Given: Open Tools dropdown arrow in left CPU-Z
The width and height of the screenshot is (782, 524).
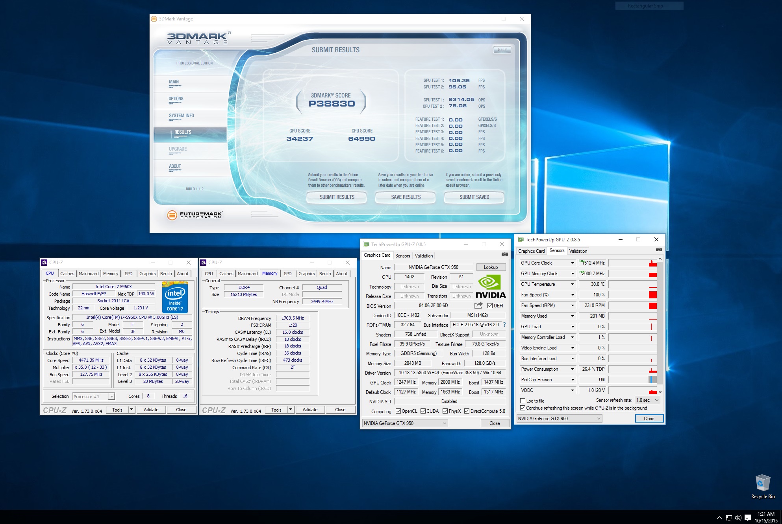Looking at the screenshot, I should click(x=132, y=410).
